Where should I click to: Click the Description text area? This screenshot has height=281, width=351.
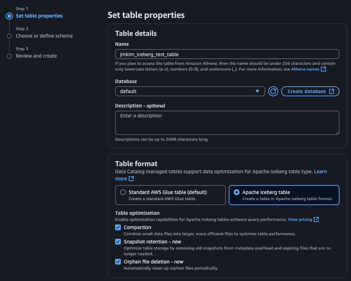(227, 123)
